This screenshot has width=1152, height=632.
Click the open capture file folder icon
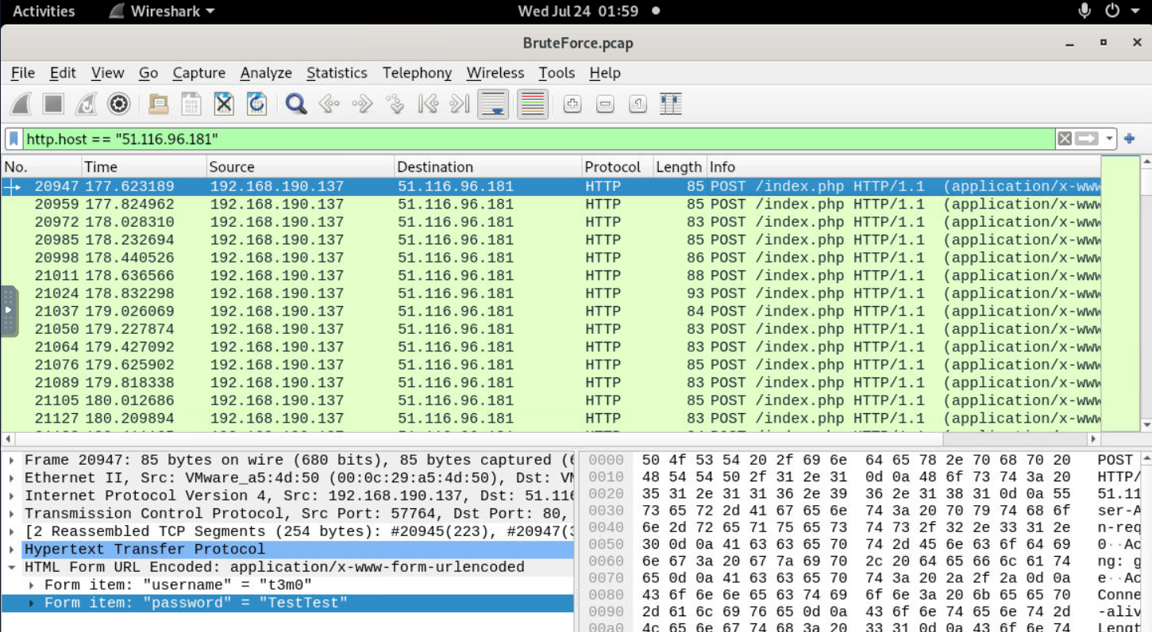tap(159, 104)
